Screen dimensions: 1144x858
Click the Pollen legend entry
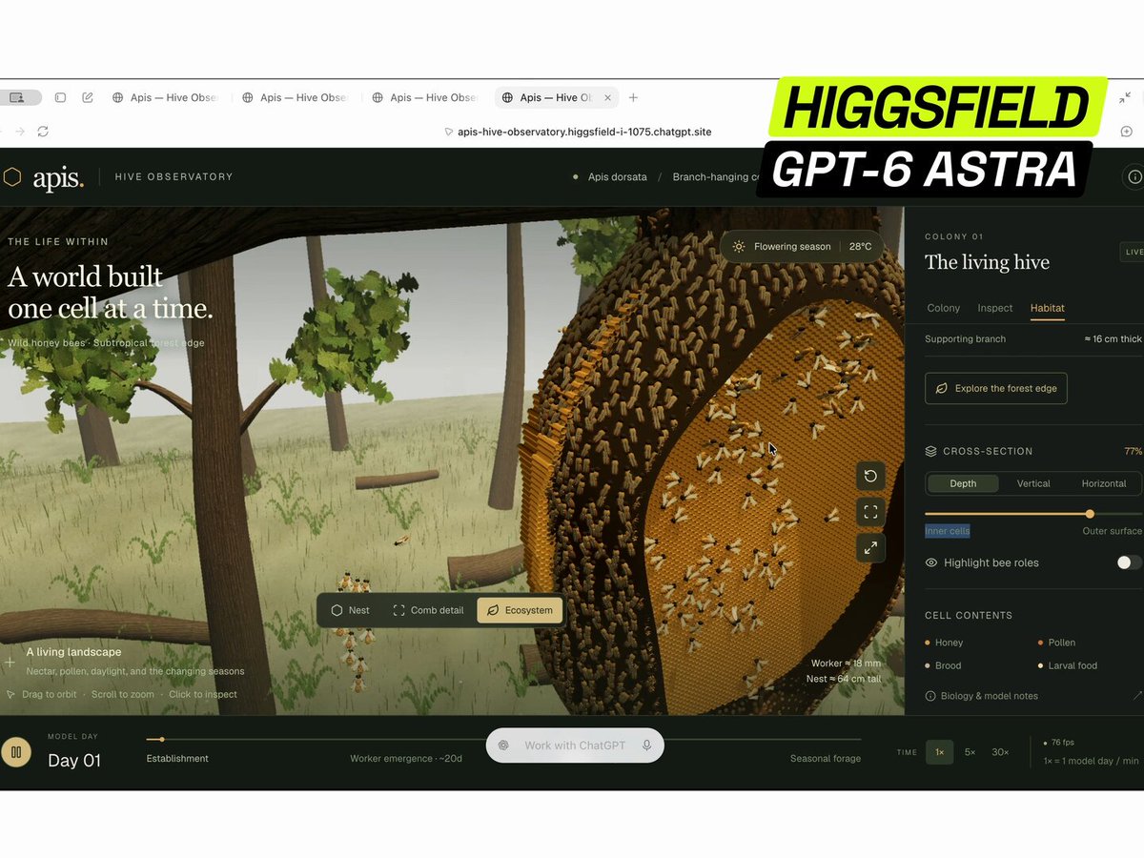click(1056, 643)
